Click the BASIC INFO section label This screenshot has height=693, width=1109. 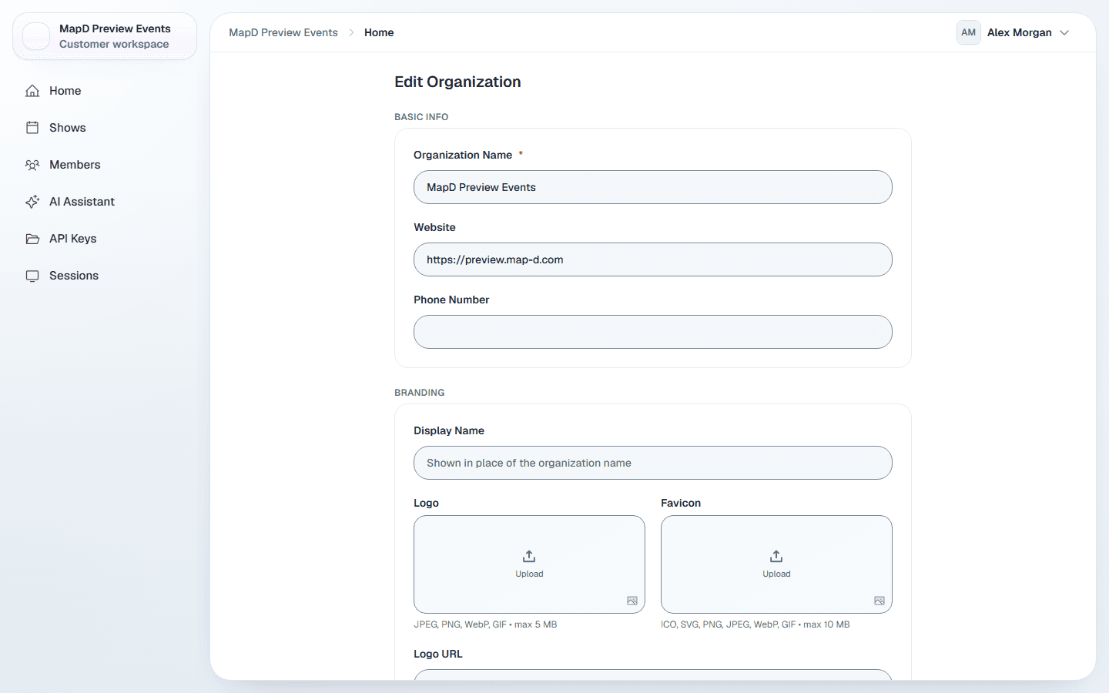[x=421, y=117]
